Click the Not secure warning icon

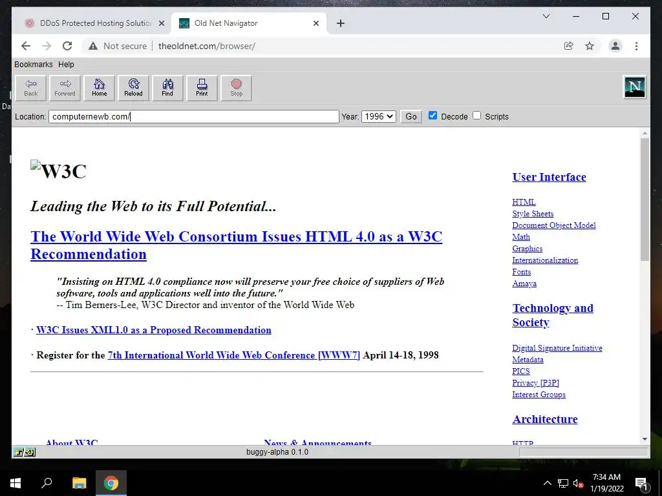(x=93, y=46)
